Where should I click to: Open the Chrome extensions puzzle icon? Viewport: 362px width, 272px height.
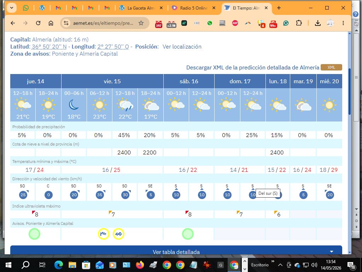pos(299,23)
